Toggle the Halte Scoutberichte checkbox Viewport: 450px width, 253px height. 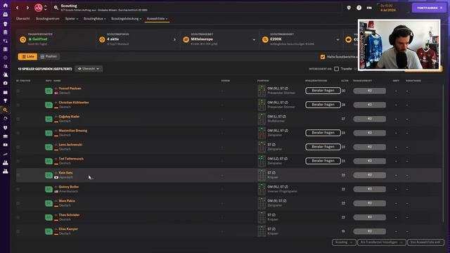pyautogui.click(x=323, y=57)
